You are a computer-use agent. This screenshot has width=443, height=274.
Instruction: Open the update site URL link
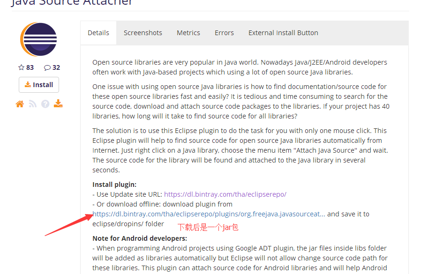coord(225,194)
